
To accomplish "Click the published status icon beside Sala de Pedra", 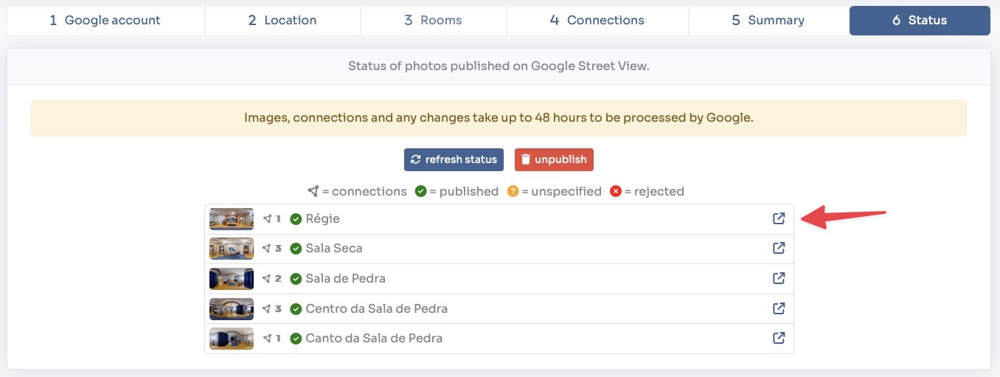I will coord(296,279).
